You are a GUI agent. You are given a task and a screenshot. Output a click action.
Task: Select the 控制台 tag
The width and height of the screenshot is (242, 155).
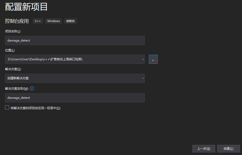70,21
